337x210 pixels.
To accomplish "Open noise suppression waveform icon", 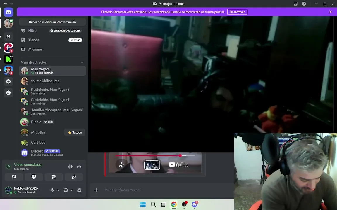I will point(71,167).
